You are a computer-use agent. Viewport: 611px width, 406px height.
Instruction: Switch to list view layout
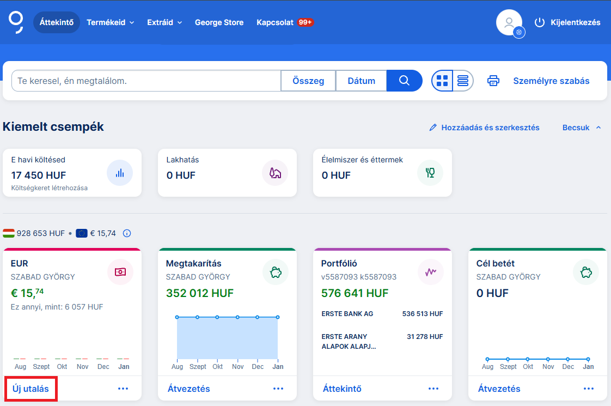463,81
